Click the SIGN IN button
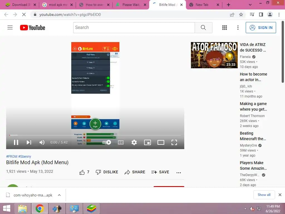This screenshot has width=285, height=214. click(261, 28)
